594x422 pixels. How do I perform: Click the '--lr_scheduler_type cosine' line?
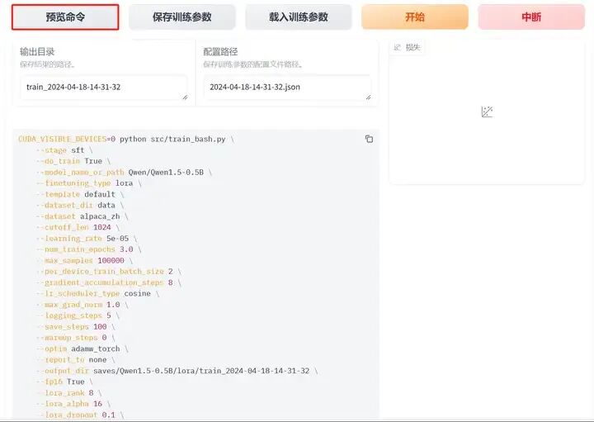[97, 293]
